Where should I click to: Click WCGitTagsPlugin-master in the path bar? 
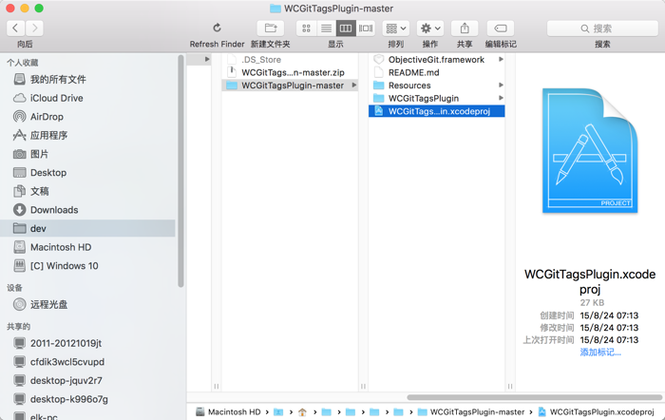coord(471,412)
